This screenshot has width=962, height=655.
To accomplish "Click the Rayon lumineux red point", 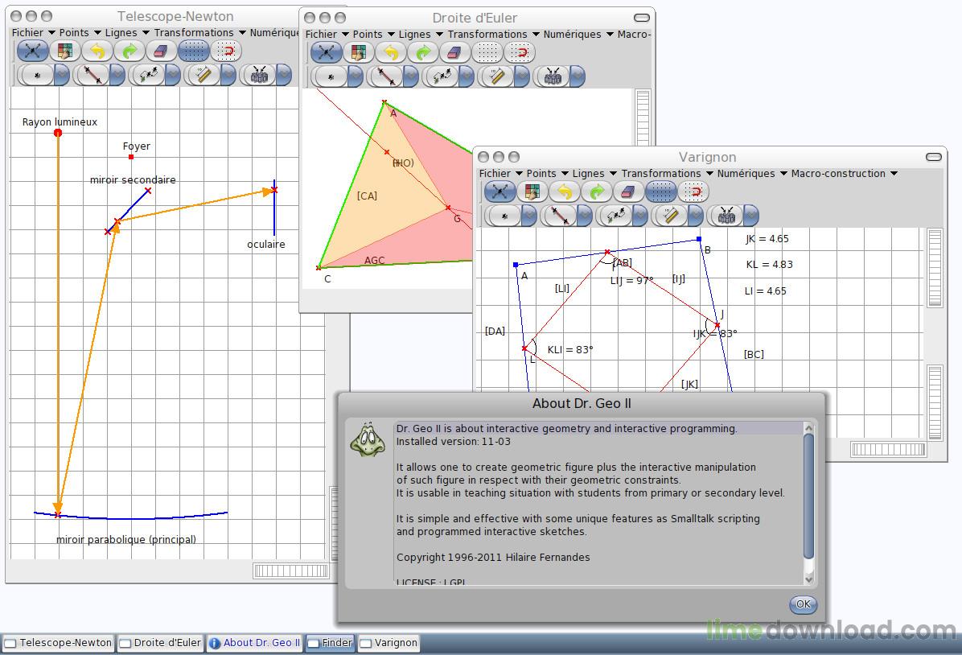I will 58,133.
